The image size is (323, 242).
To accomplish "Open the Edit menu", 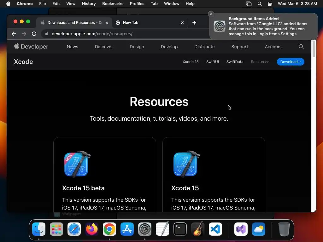I will 56,4.
